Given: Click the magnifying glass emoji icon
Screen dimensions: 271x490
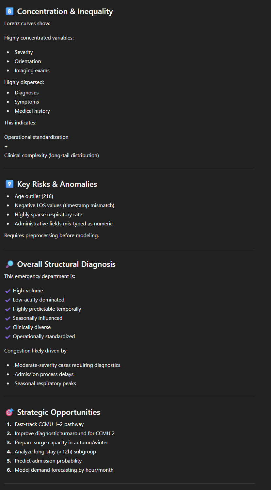Looking at the screenshot, I should click(x=9, y=264).
